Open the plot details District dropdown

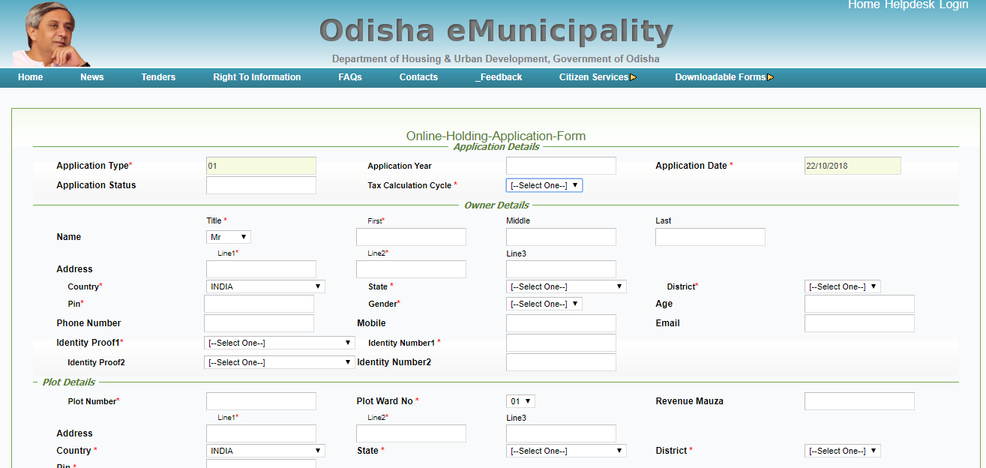[x=841, y=450]
